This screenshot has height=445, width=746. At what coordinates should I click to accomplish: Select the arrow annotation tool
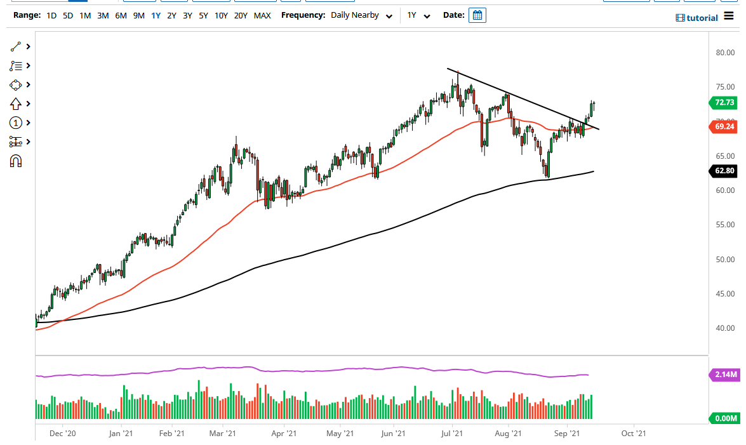(x=16, y=103)
